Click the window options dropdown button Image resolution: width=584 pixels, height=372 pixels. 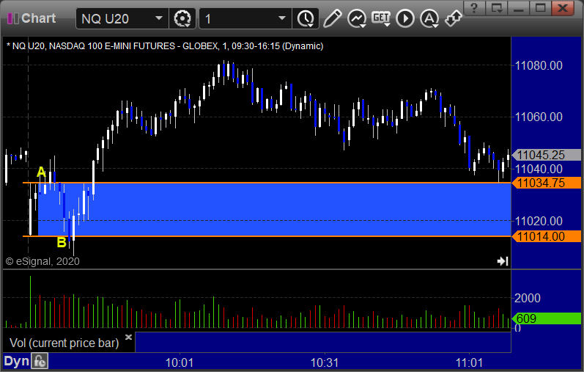497,8
